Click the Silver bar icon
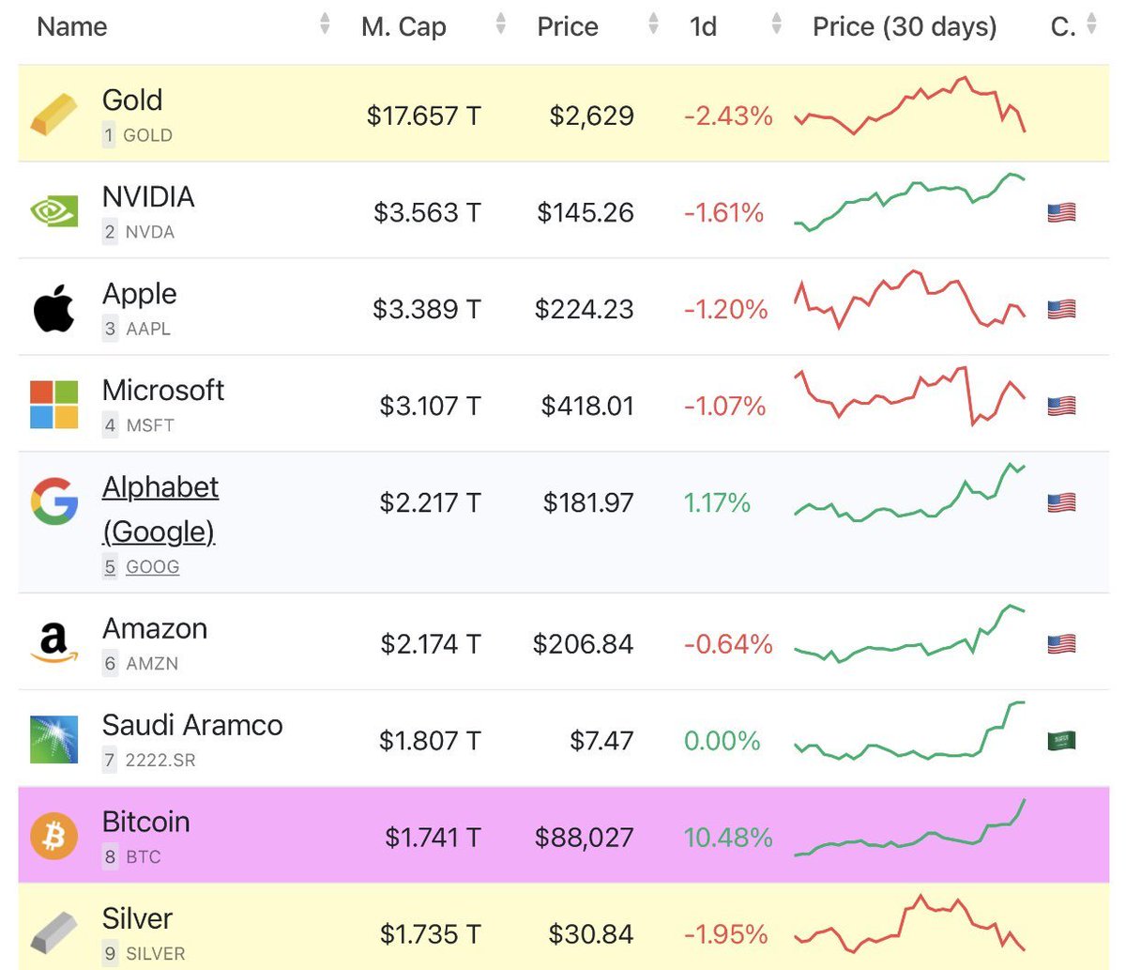 coord(54,933)
